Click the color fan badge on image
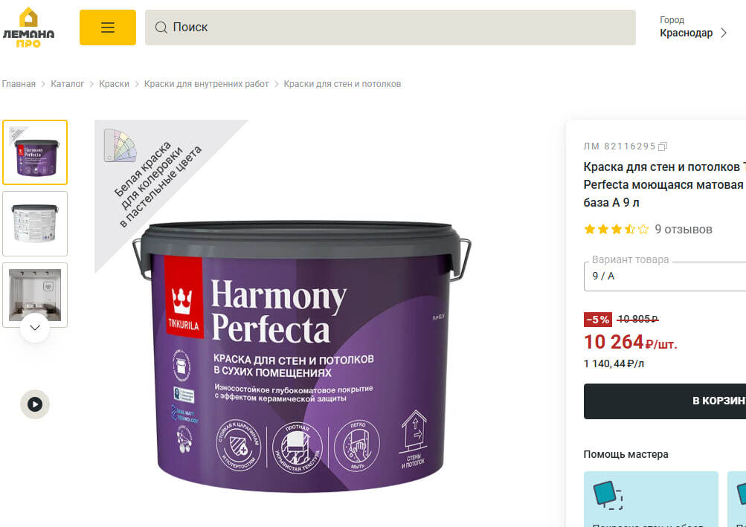Screen dimensions: 746x527 click(120, 145)
